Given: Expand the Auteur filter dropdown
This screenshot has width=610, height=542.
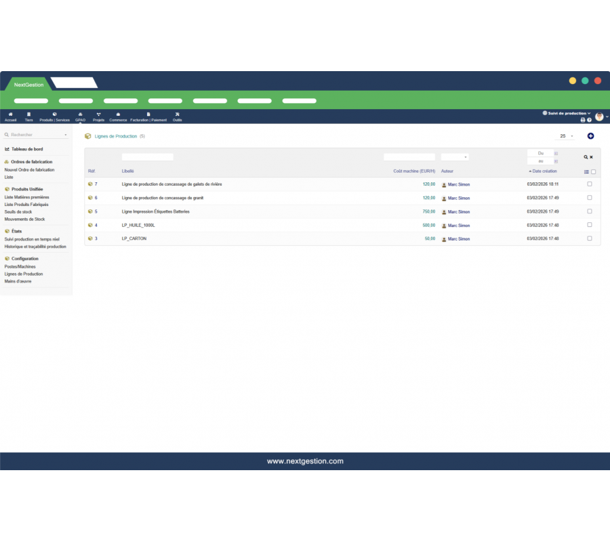Looking at the screenshot, I should (x=455, y=157).
